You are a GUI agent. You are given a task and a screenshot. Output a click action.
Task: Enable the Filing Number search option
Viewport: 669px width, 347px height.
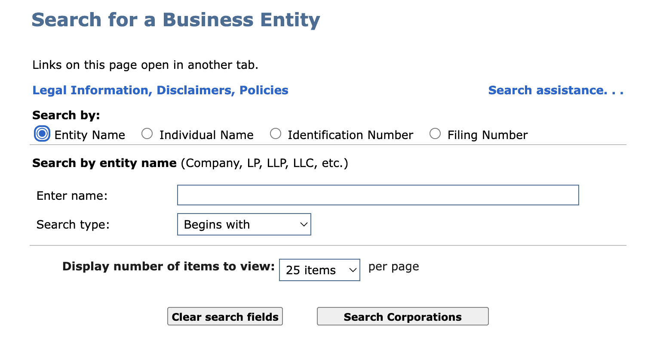point(435,134)
